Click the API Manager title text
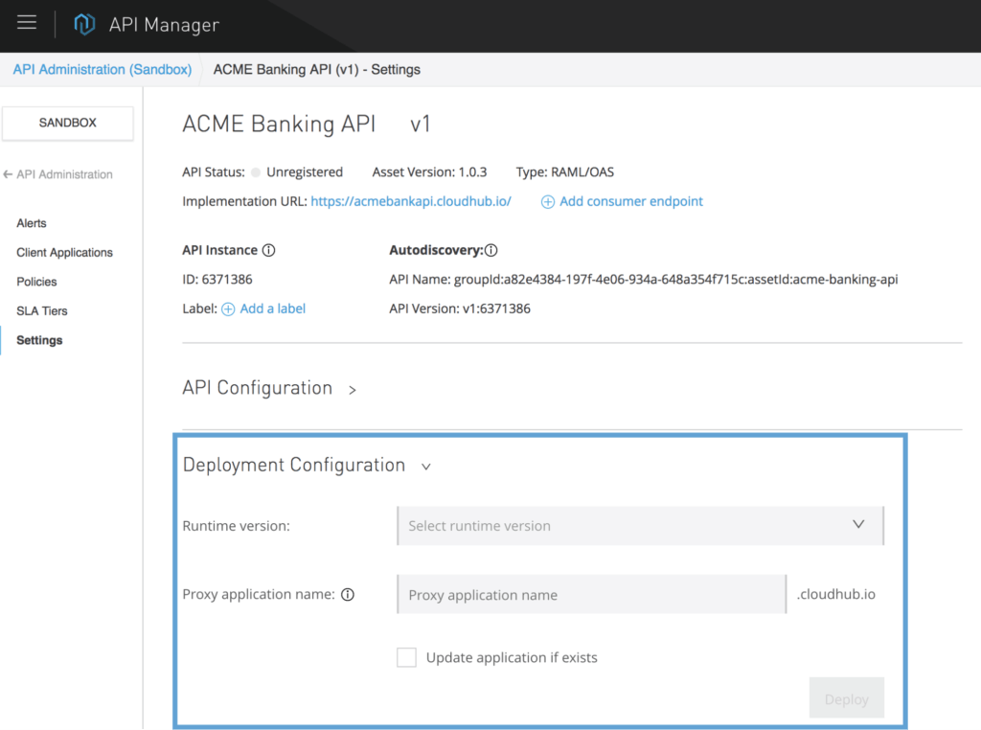The width and height of the screenshot is (981, 730). [164, 25]
